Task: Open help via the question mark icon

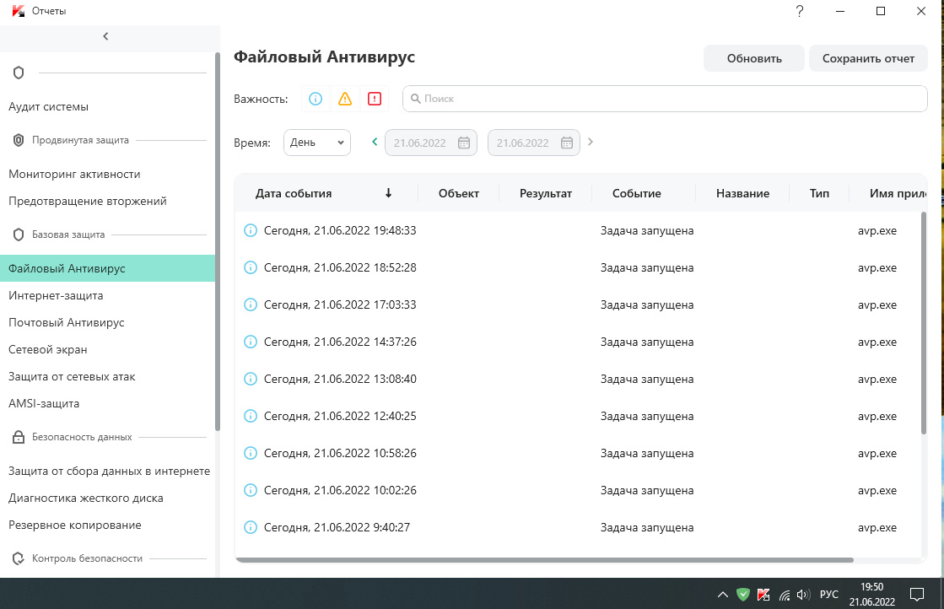Action: (x=800, y=11)
